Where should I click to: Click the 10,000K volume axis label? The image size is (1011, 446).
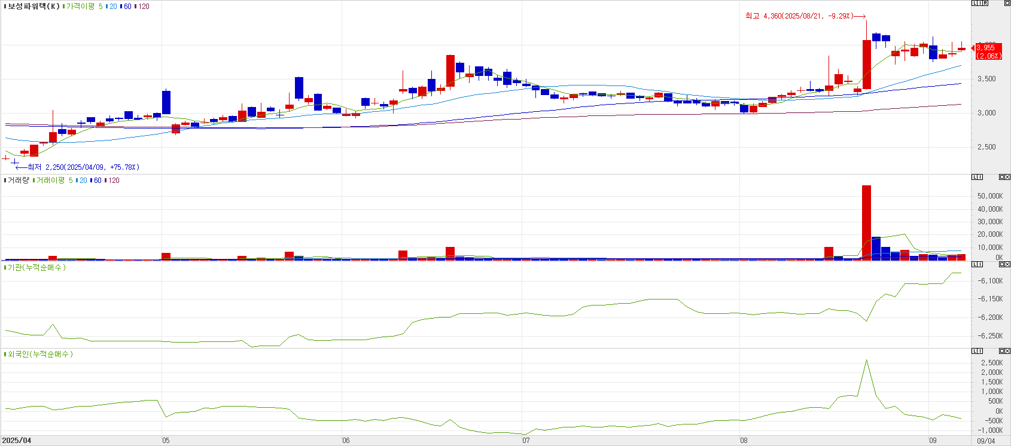[990, 248]
